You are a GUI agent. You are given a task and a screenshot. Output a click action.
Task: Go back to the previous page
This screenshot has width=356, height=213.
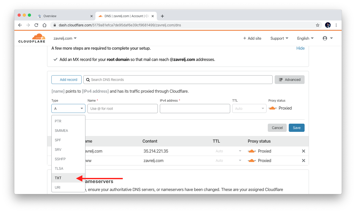(x=20, y=25)
